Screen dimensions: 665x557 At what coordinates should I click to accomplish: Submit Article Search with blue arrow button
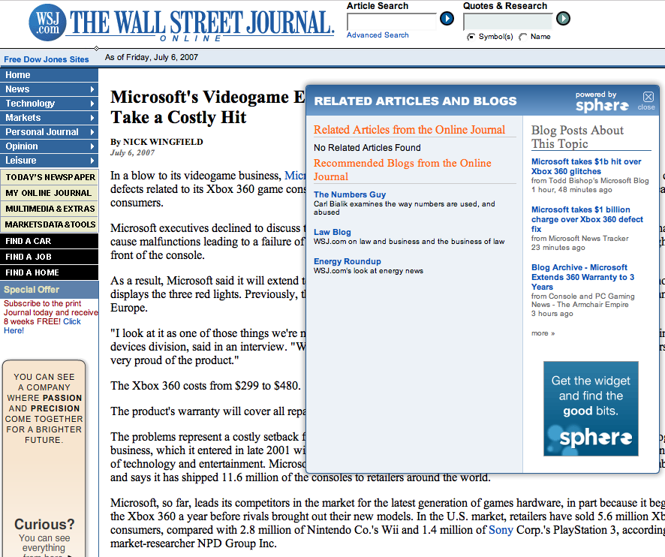point(447,19)
